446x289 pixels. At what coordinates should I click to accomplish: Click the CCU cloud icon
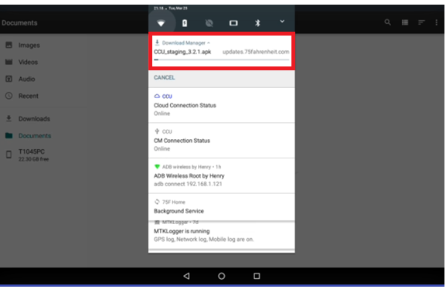pyautogui.click(x=157, y=96)
